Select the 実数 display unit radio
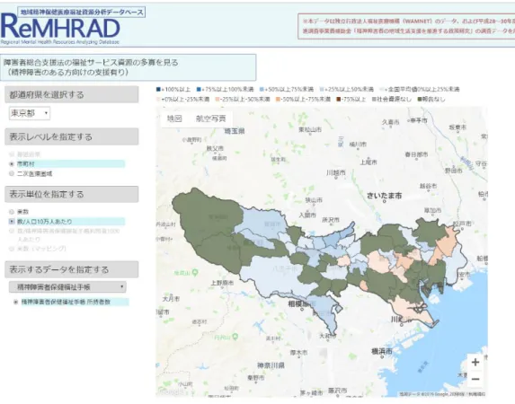This screenshot has width=515, height=404. click(x=12, y=212)
